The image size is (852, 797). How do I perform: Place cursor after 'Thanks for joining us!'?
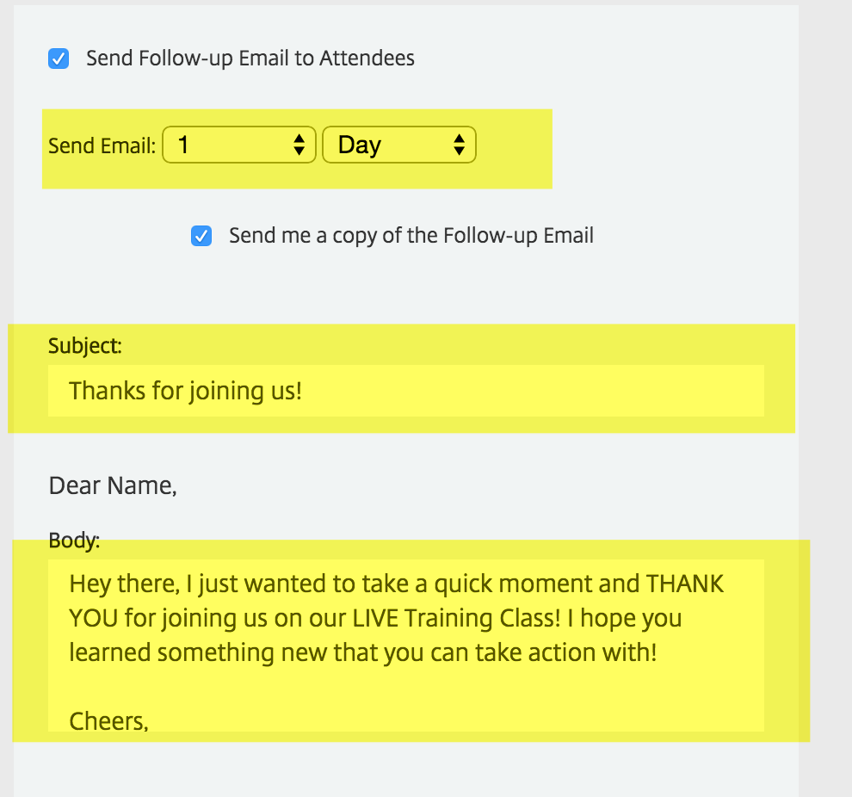(x=304, y=391)
